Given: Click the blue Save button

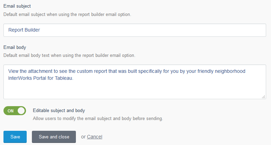Looking at the screenshot, I should click(x=15, y=137).
